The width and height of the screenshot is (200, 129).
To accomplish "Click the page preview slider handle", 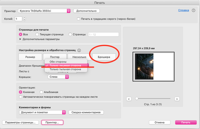I will pos(137,99).
